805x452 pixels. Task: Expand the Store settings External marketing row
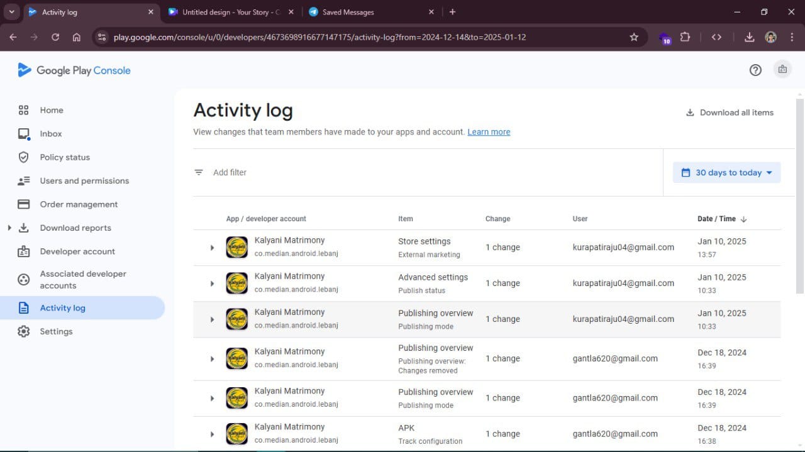pyautogui.click(x=212, y=248)
